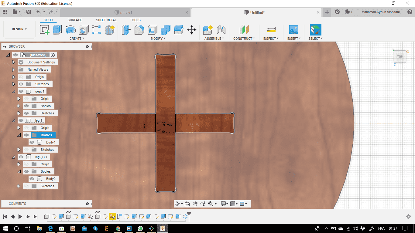
Task: Select the Create Sketch tool
Action: click(45, 30)
